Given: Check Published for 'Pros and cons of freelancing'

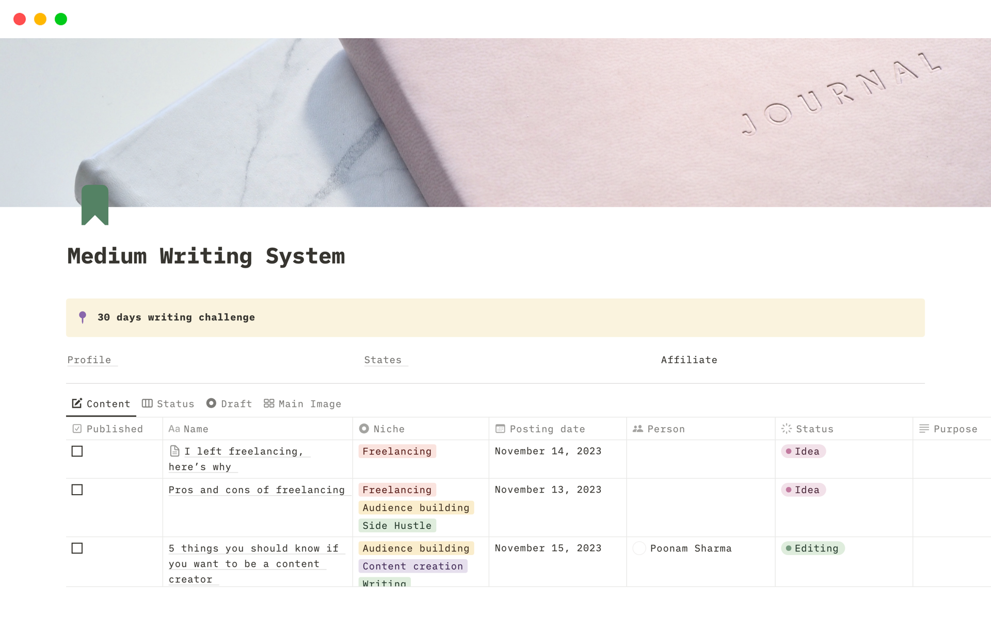Looking at the screenshot, I should click(x=77, y=490).
